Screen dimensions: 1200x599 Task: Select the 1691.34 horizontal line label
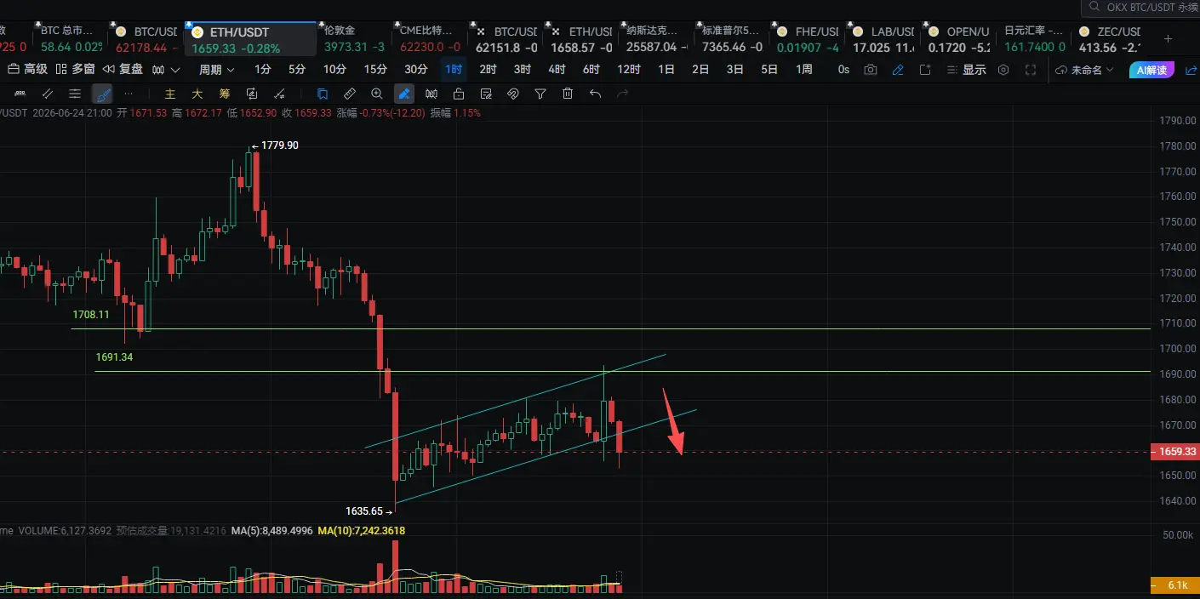(114, 357)
